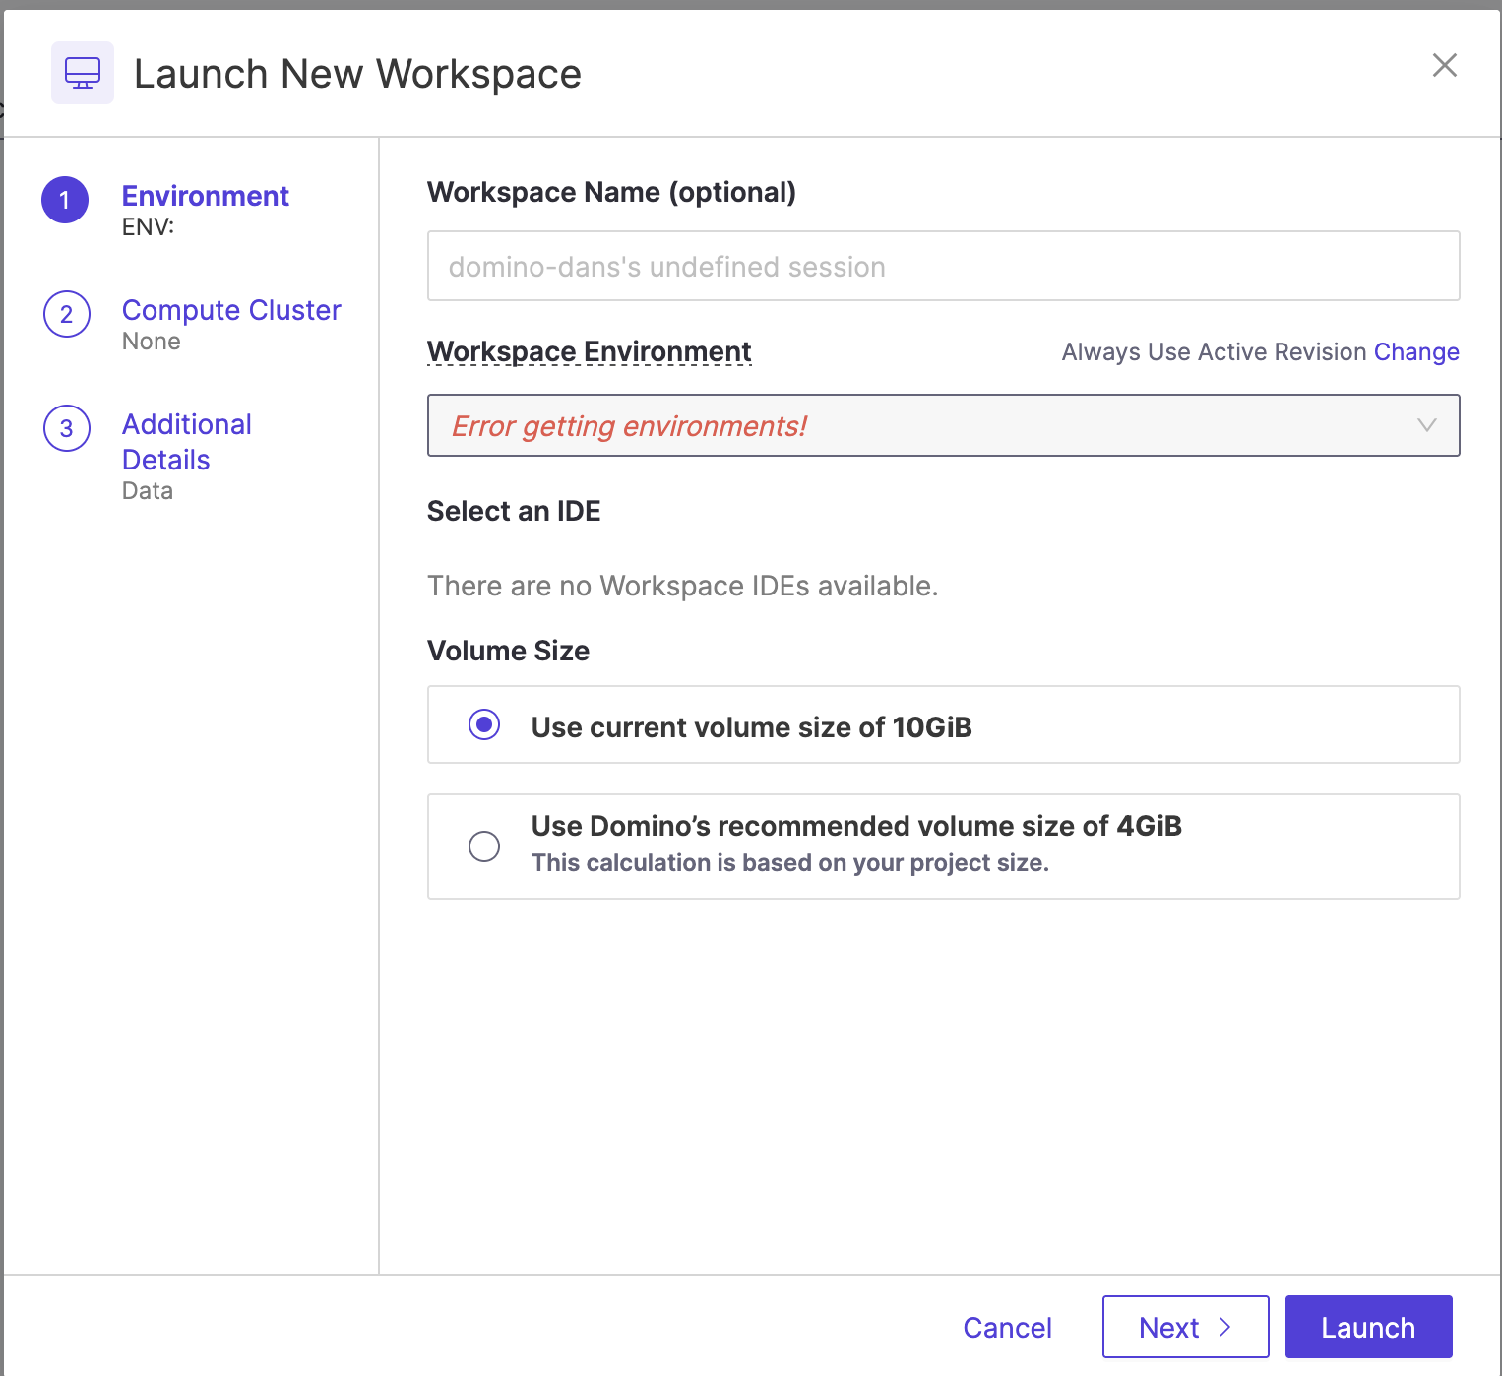Select step 2 circle for Compute Cluster

(67, 314)
